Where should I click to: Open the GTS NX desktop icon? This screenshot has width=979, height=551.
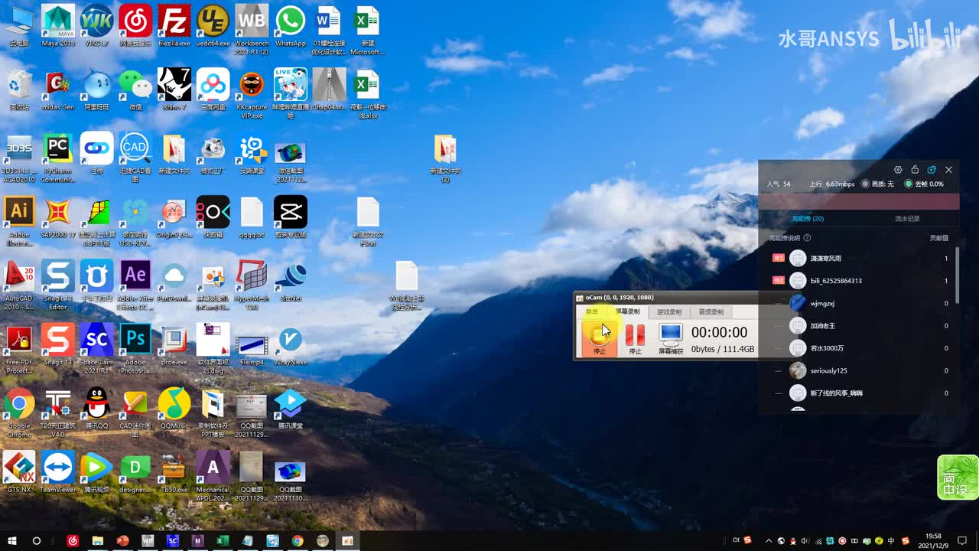click(x=19, y=471)
